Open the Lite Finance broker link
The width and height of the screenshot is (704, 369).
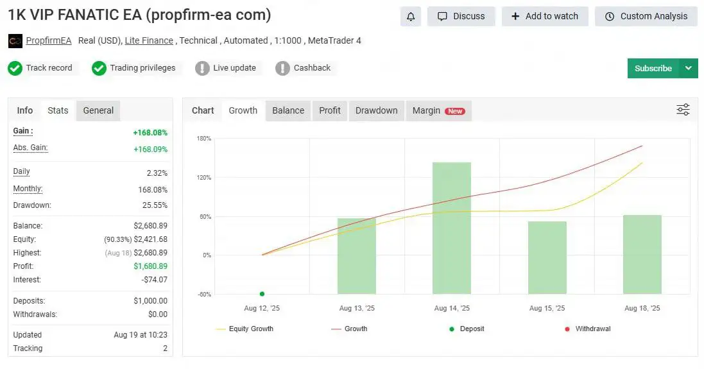(149, 40)
